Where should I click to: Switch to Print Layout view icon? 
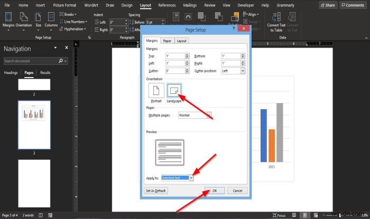305,215
